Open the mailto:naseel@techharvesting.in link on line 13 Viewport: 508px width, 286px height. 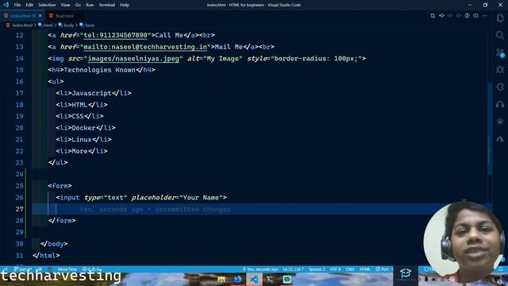(145, 47)
